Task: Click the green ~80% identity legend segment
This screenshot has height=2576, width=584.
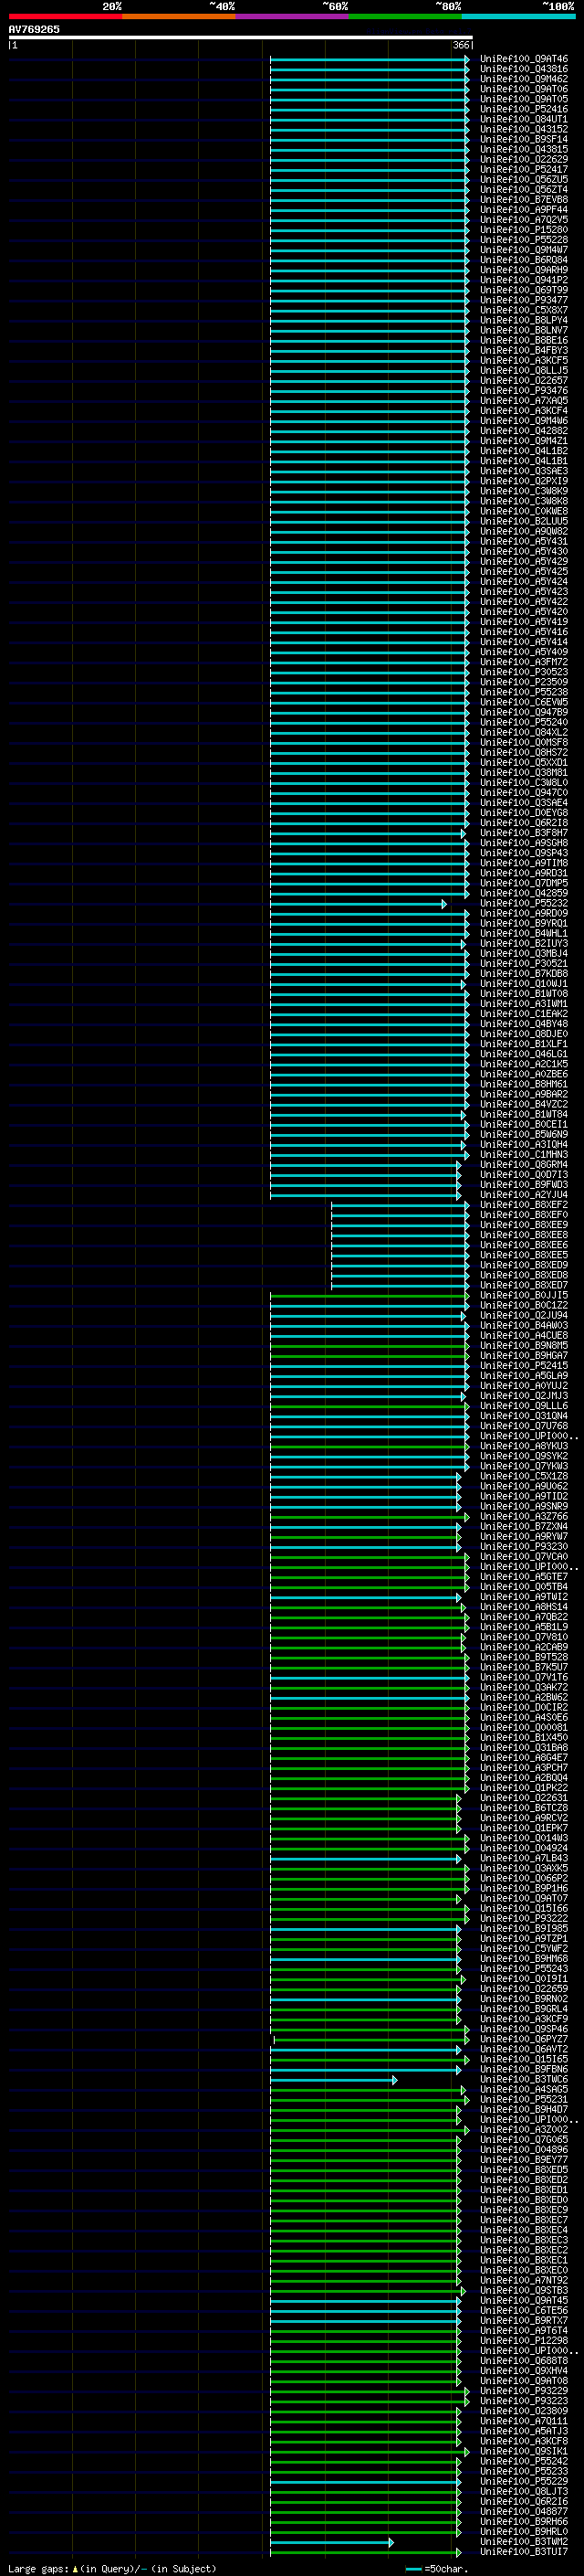Action: tap(405, 16)
